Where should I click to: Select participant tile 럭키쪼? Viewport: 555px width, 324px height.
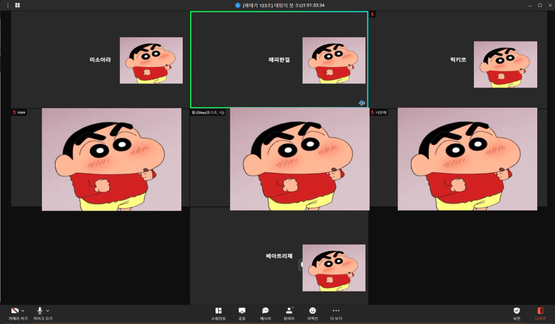coord(458,59)
